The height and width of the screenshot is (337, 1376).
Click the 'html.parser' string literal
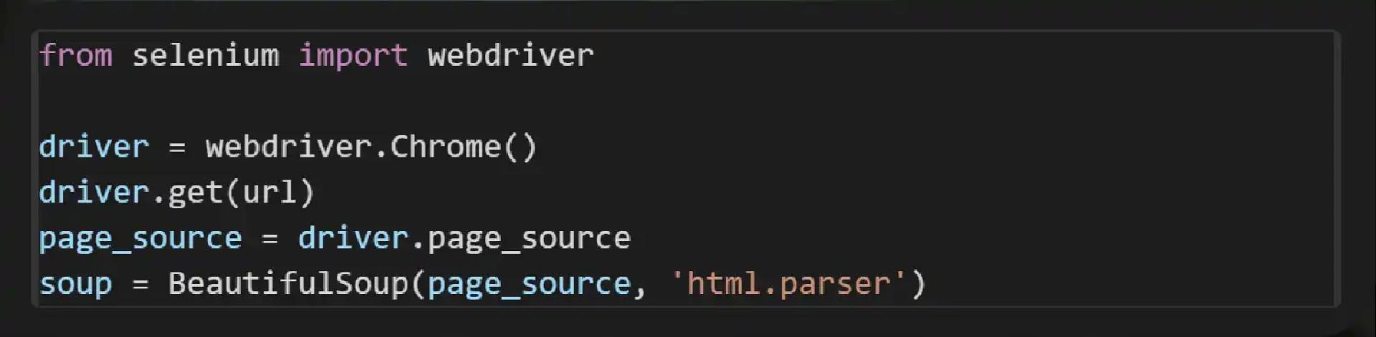click(x=788, y=284)
